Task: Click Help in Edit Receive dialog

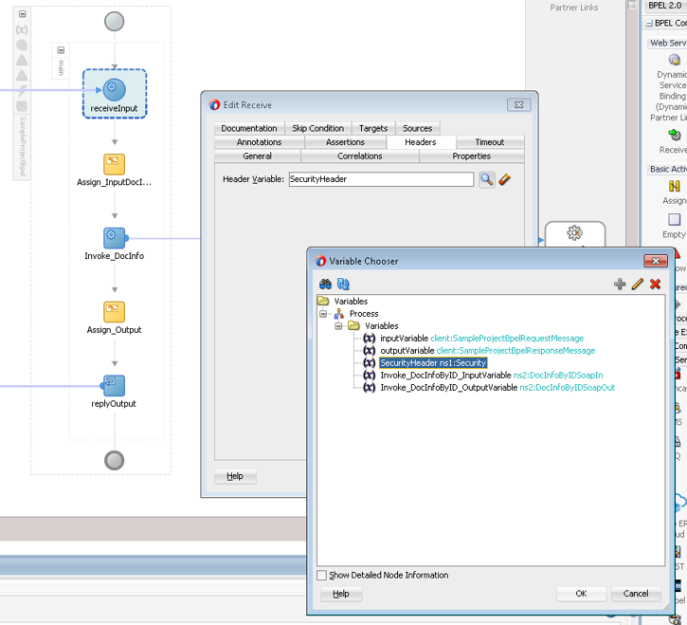Action: (235, 476)
